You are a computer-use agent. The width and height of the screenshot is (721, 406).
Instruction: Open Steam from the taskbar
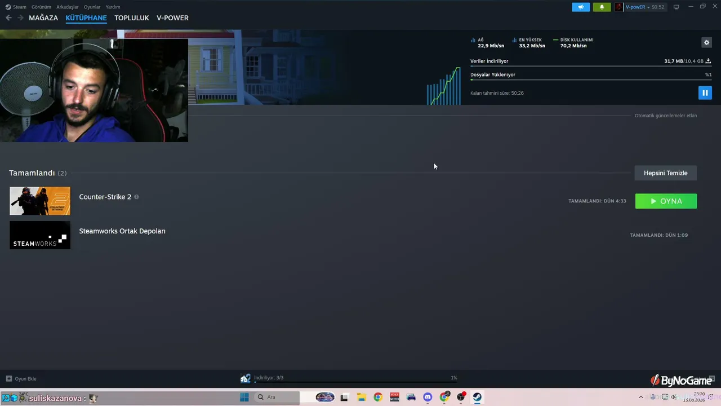point(477,397)
